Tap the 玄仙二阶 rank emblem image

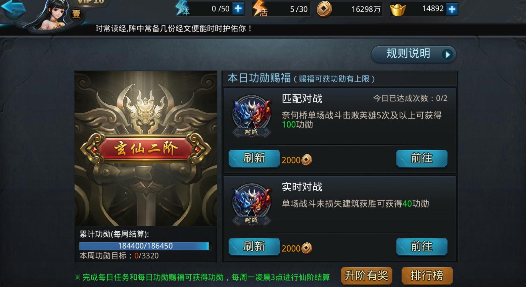pos(146,148)
